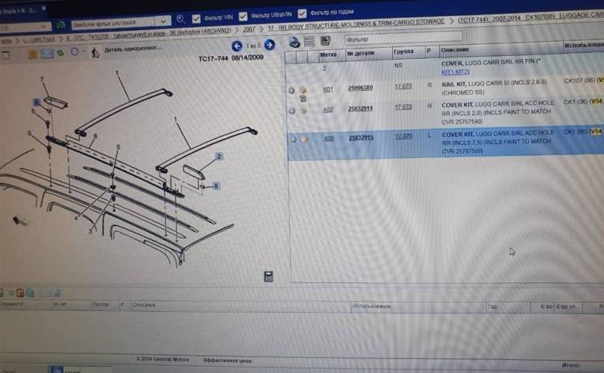This screenshot has width=604, height=373.
Task: Open part number 25996380 link
Action: click(x=360, y=88)
